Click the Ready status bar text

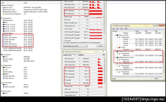[114, 79]
